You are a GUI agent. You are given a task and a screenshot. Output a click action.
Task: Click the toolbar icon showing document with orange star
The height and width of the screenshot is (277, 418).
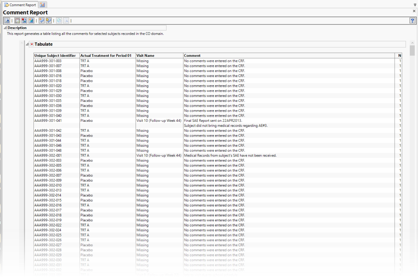pyautogui.click(x=31, y=21)
